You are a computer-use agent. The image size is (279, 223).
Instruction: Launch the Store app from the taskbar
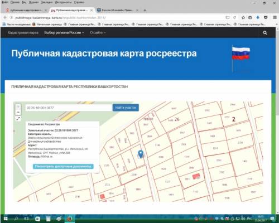point(37,219)
